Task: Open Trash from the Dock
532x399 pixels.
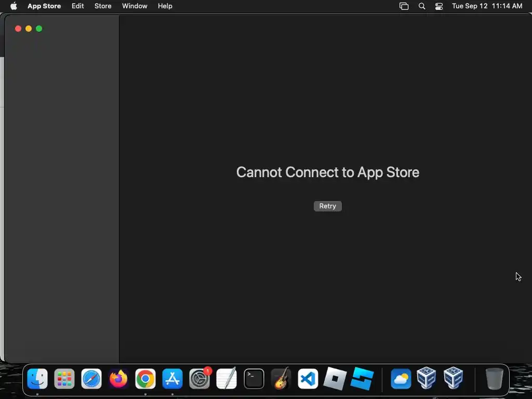Action: (495, 379)
